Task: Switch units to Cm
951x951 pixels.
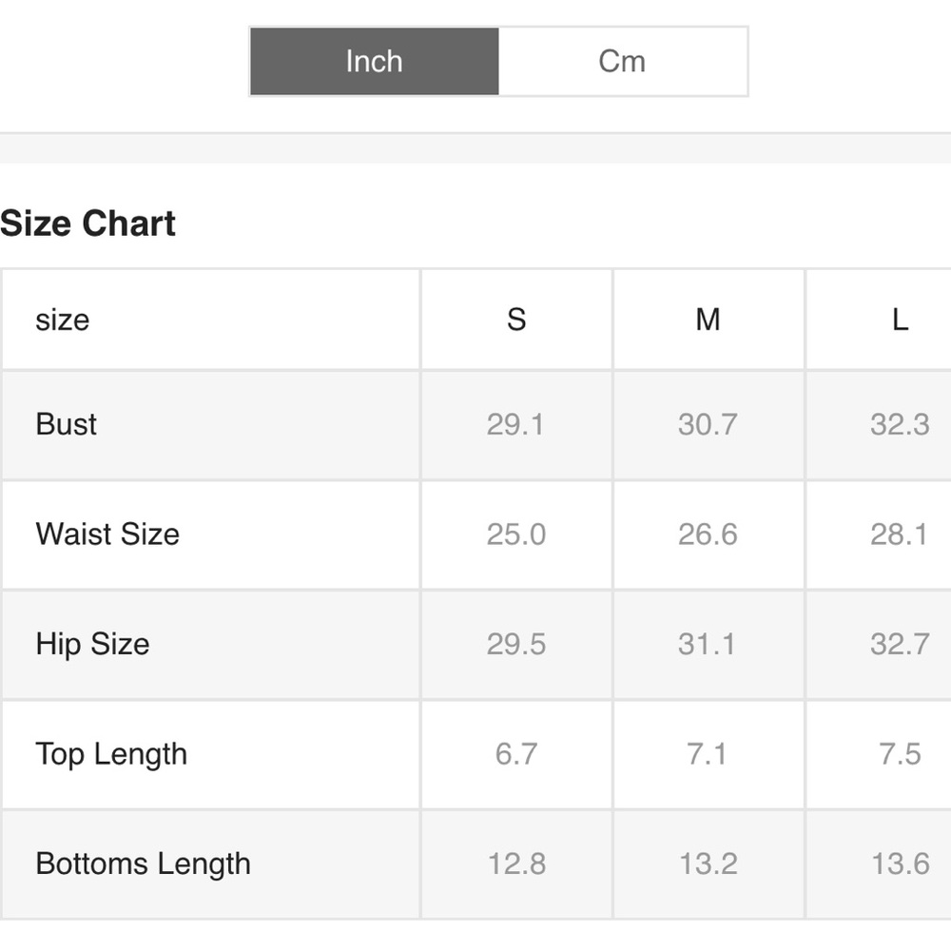Action: pos(622,61)
